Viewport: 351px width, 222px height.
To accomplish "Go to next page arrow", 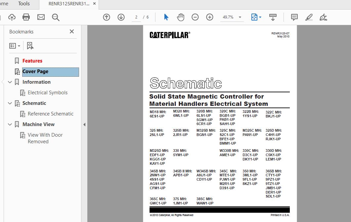I will pyautogui.click(x=121, y=17).
